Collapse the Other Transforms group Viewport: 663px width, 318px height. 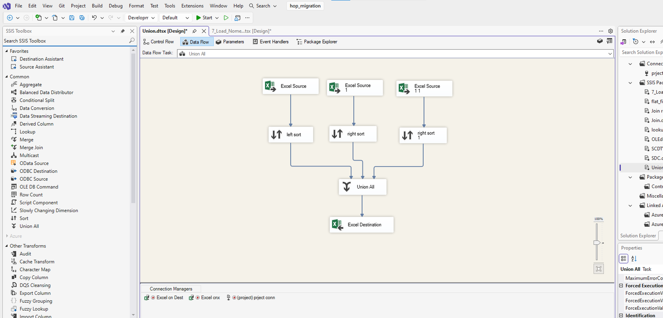(x=7, y=246)
